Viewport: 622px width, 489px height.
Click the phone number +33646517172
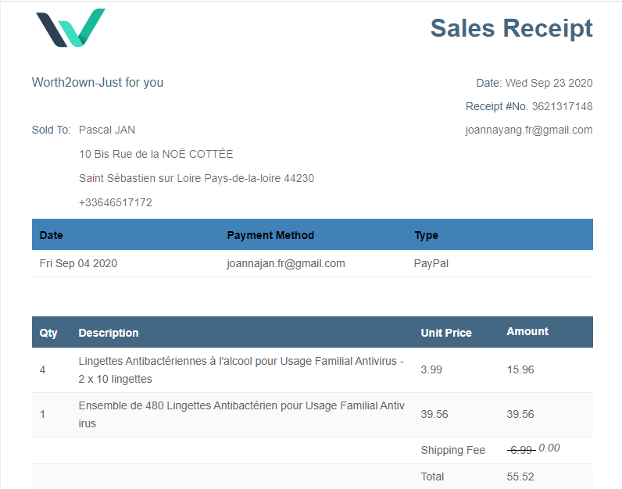click(116, 202)
